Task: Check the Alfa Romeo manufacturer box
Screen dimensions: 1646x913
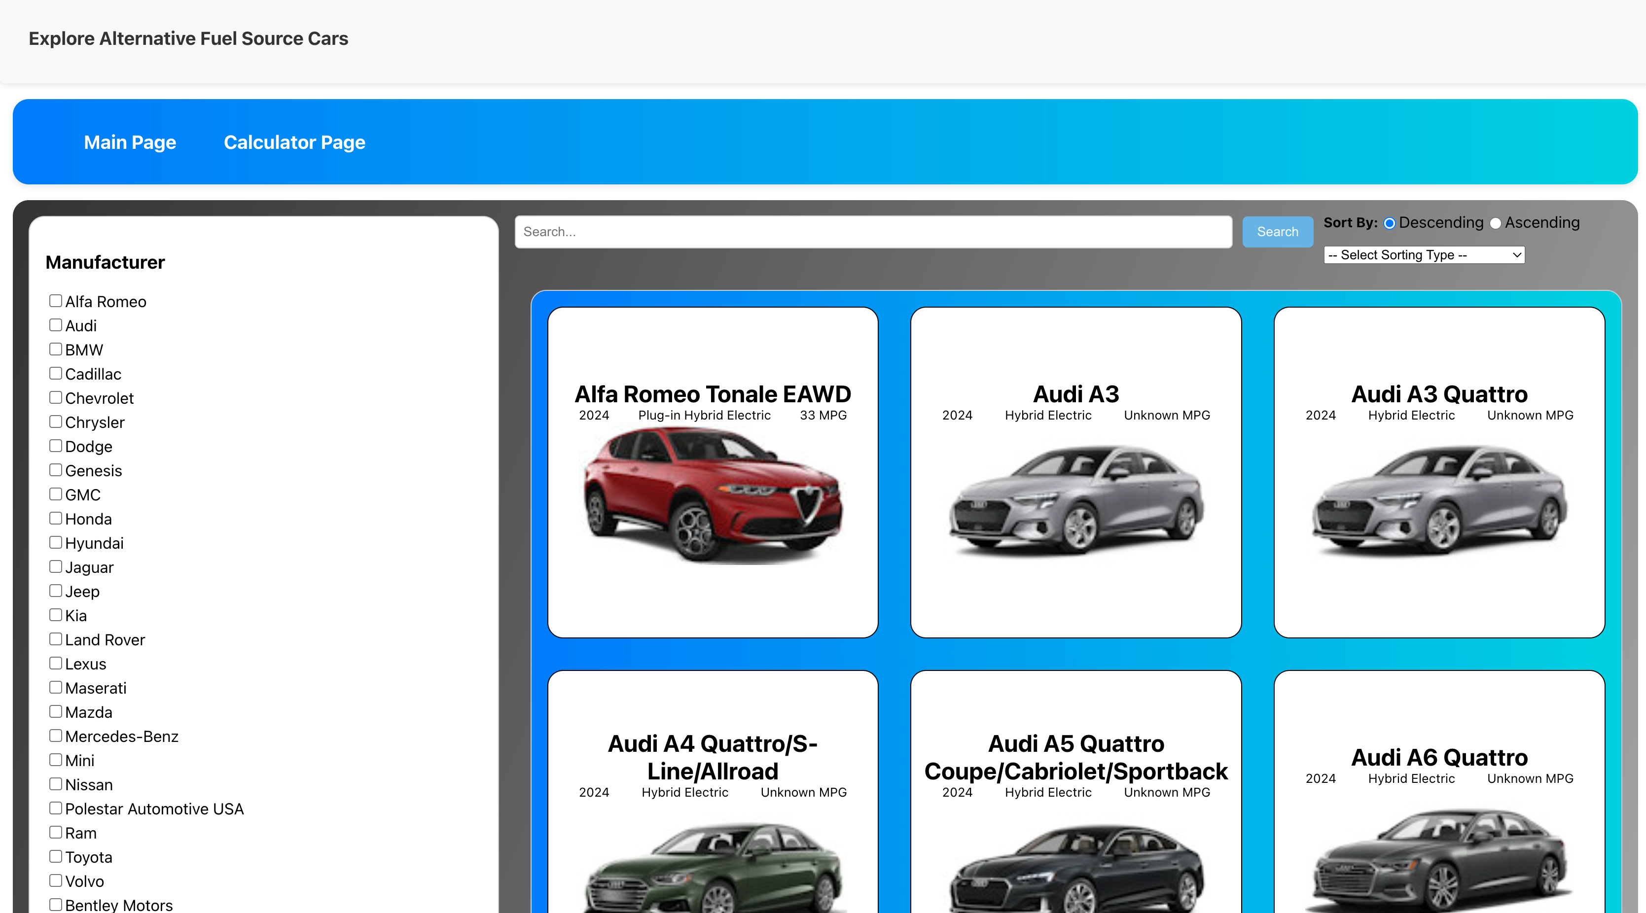Action: click(x=56, y=300)
